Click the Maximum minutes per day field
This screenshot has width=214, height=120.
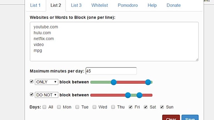click(x=111, y=71)
